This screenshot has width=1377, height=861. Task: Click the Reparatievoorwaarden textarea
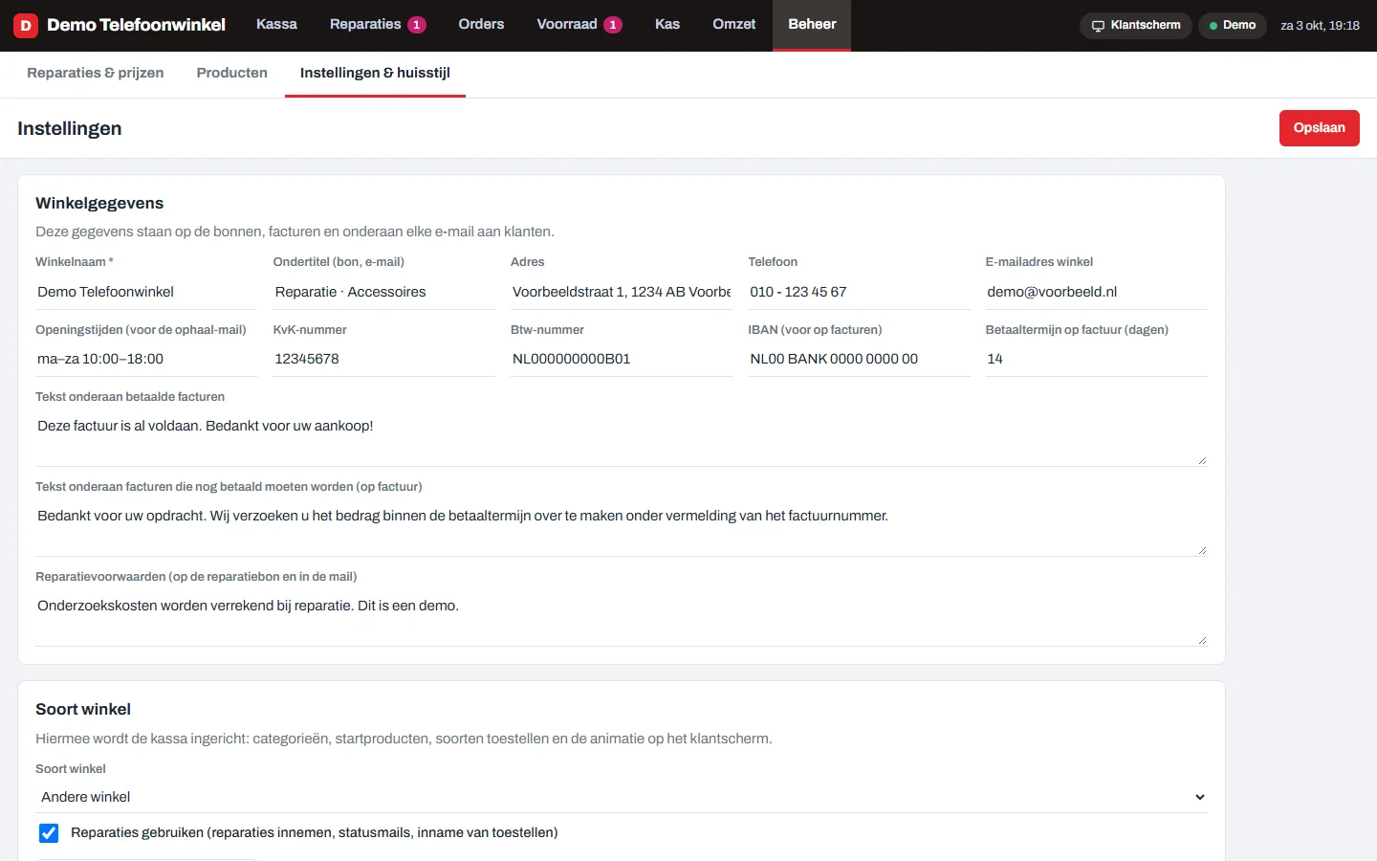coord(622,618)
